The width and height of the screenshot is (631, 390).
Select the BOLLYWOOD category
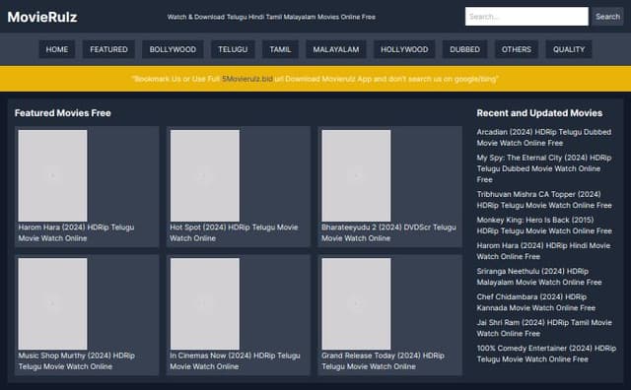click(173, 49)
